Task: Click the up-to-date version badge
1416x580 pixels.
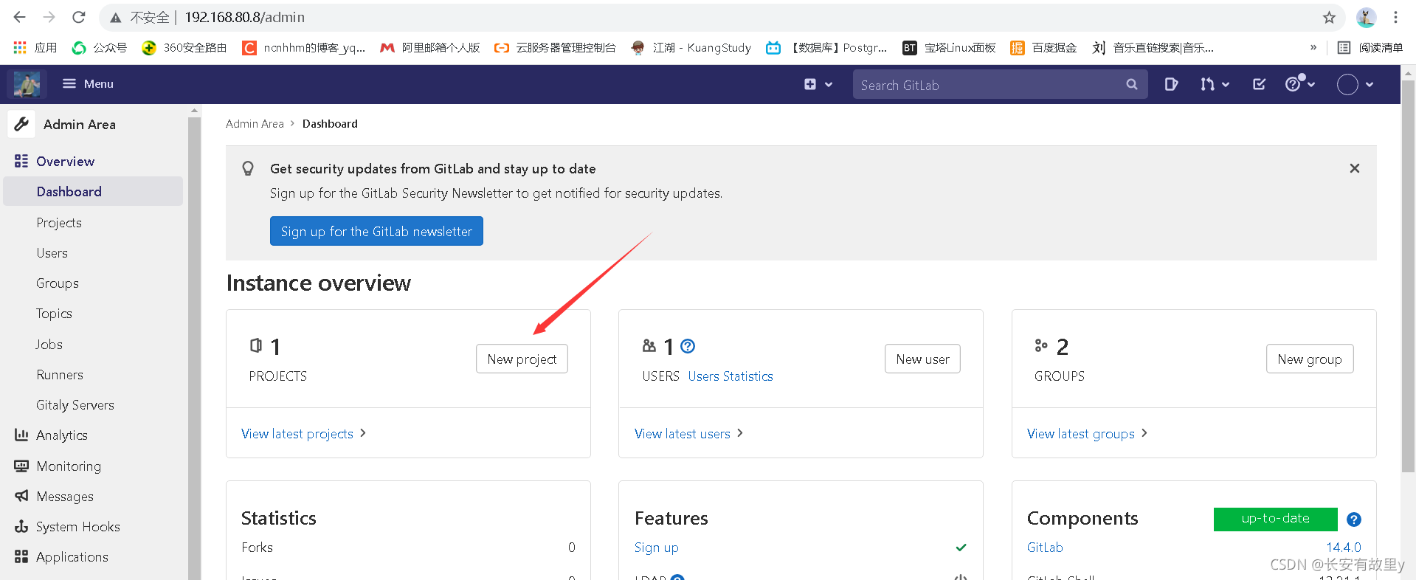Action: [x=1275, y=519]
